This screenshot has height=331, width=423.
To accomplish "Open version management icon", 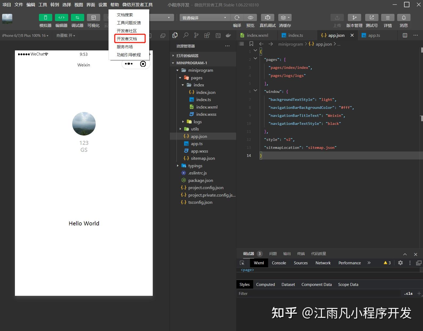I will [x=354, y=18].
